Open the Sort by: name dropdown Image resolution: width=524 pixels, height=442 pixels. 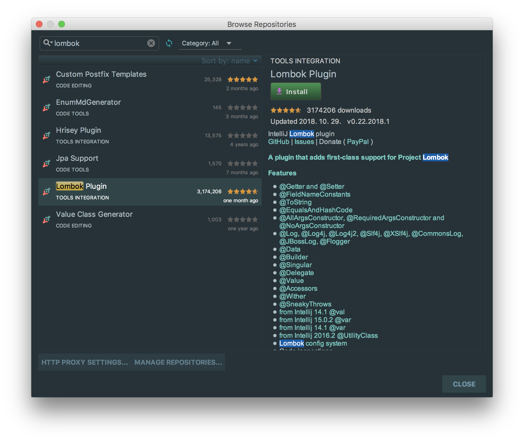229,61
